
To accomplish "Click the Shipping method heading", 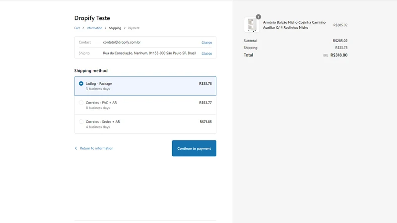I will (91, 71).
